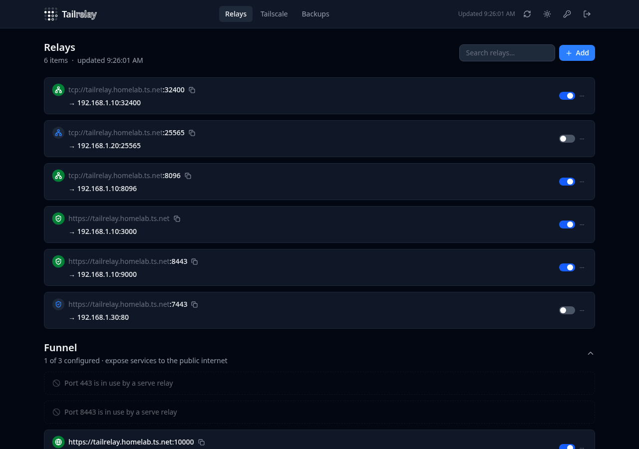Click the 'Port 8443 is in use' notice
Image resolution: width=639 pixels, height=449 pixels.
[319, 412]
